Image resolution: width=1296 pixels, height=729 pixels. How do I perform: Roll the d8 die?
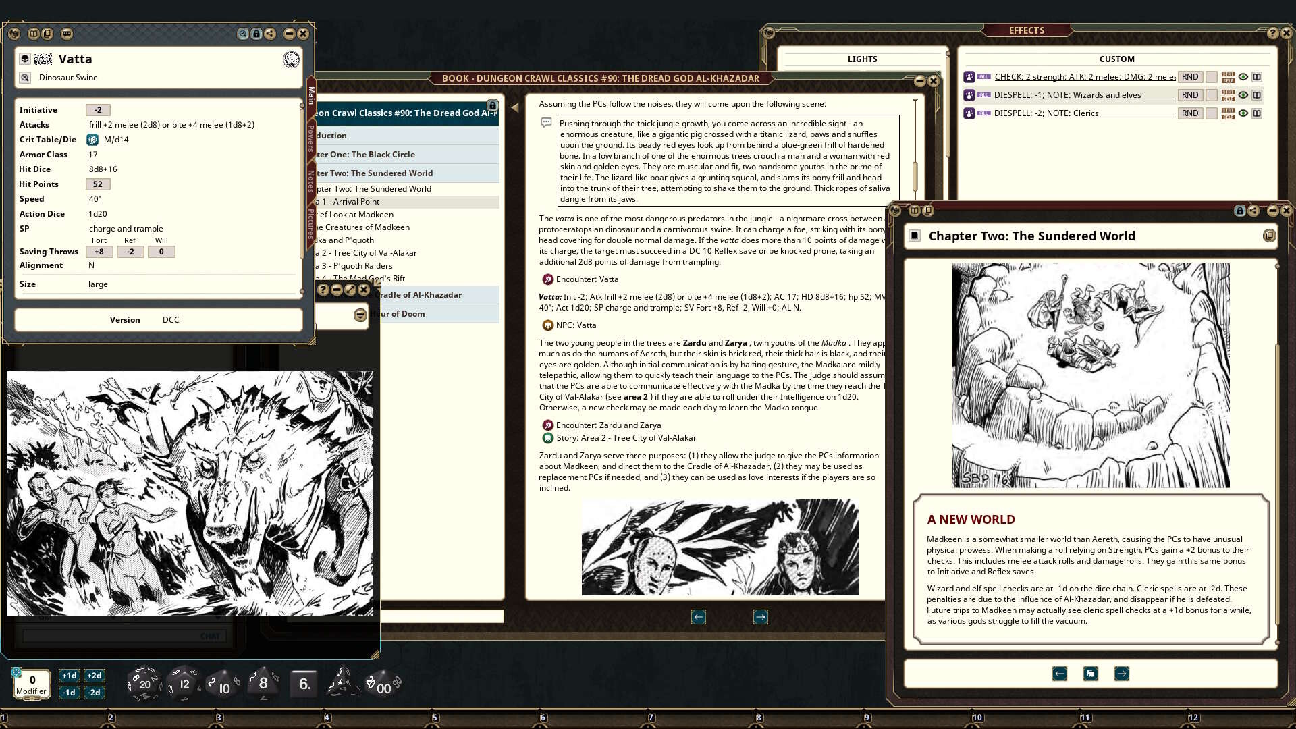tap(263, 683)
